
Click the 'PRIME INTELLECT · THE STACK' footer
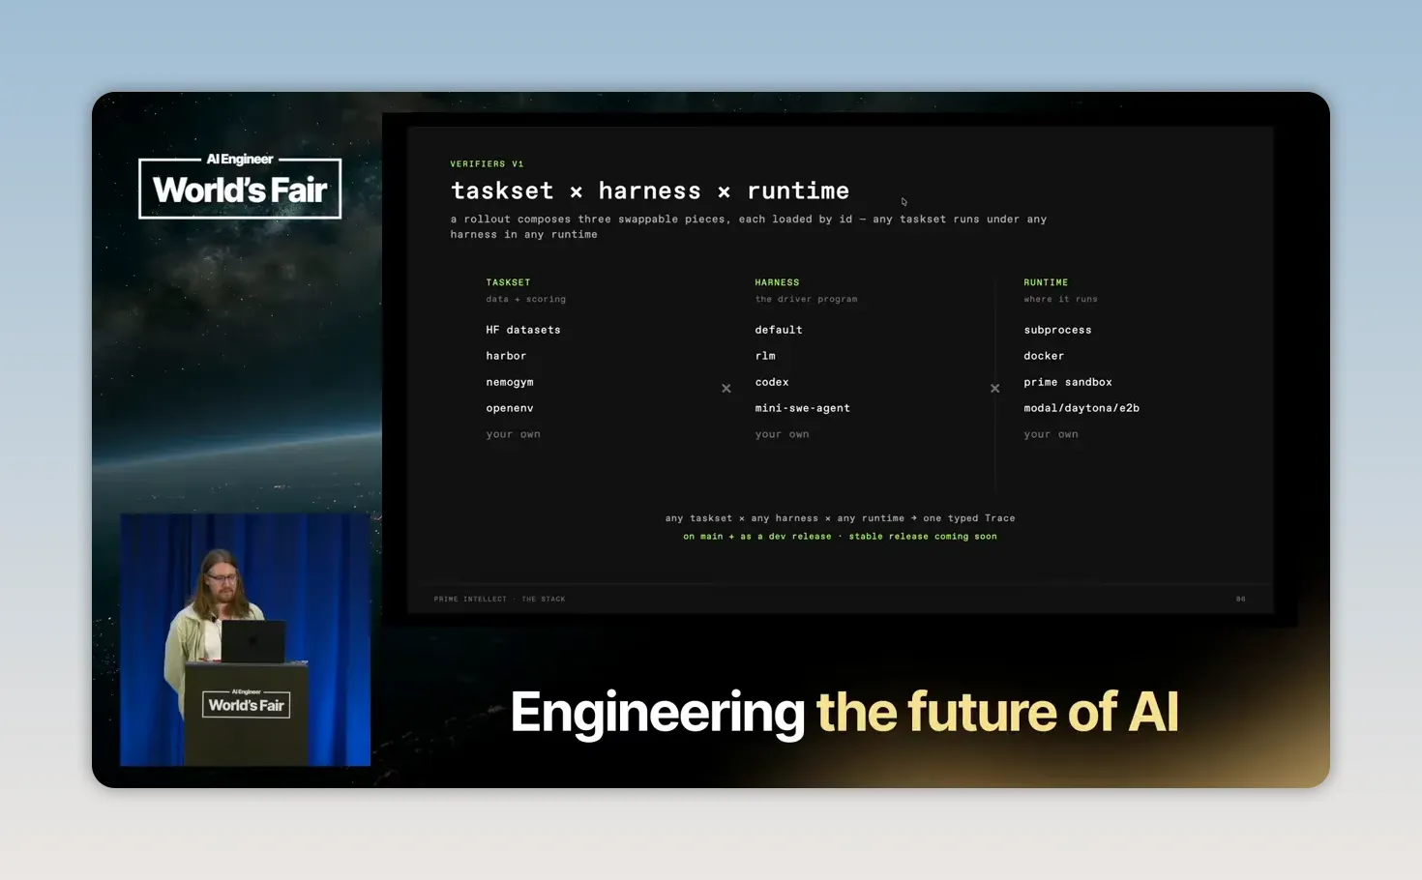click(499, 599)
